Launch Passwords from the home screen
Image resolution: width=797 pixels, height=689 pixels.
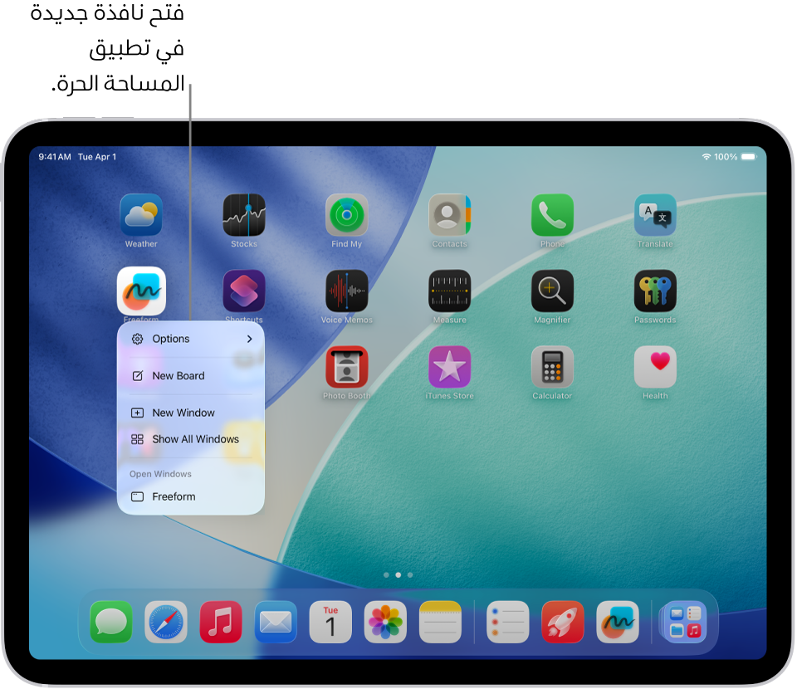pos(655,289)
